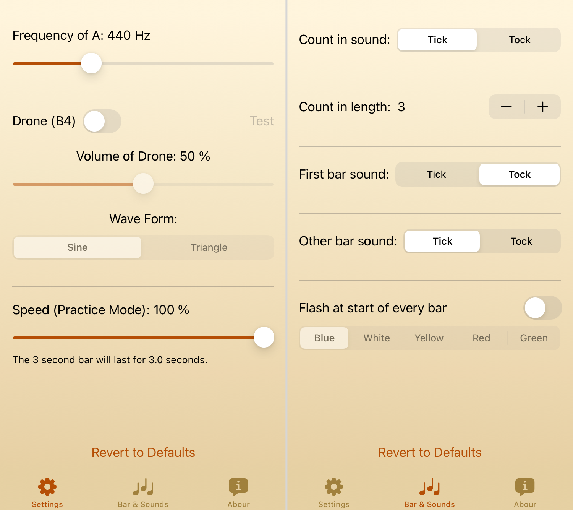Screen dimensions: 573x510
Task: Tap the highlighted music notes icon in right panel
Action: tap(429, 487)
